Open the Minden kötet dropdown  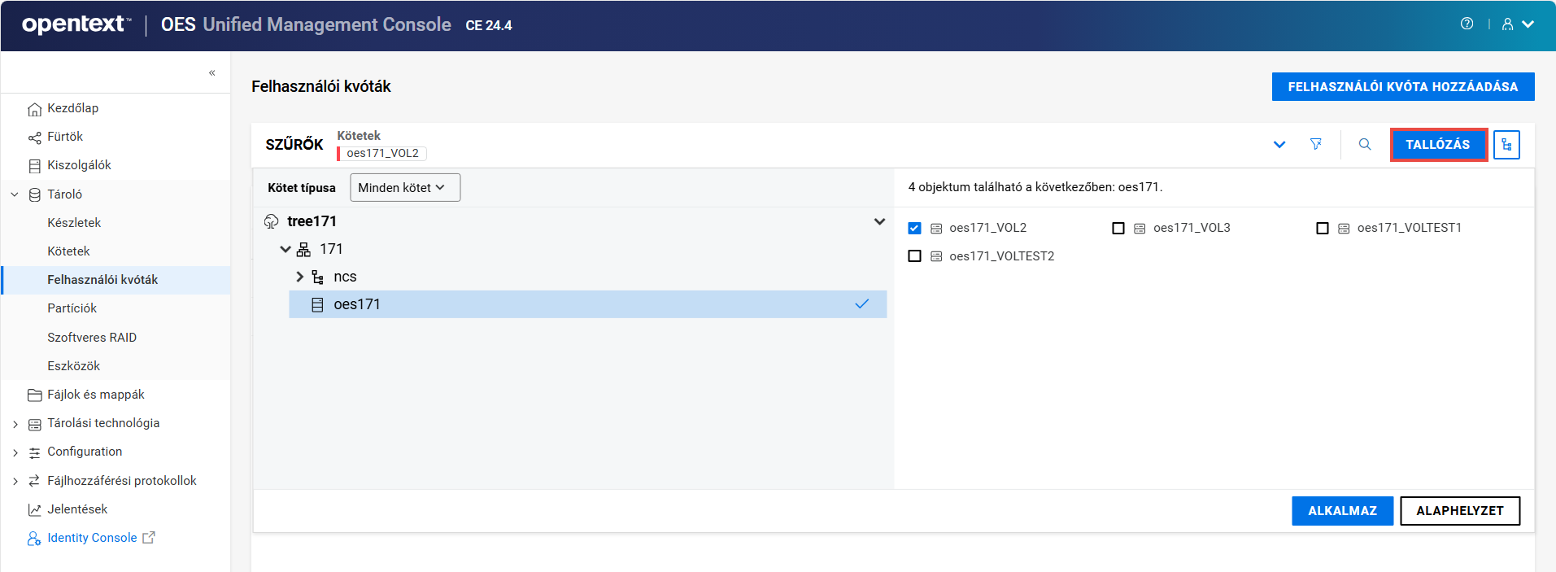(404, 187)
